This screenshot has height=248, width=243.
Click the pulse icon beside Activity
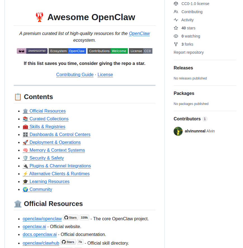coord(176,20)
